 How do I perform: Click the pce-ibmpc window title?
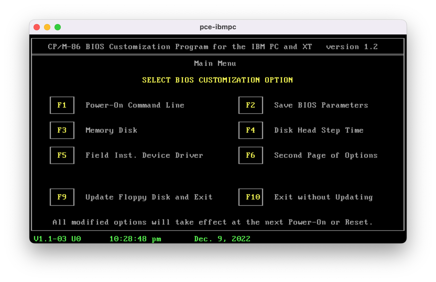[x=218, y=27]
